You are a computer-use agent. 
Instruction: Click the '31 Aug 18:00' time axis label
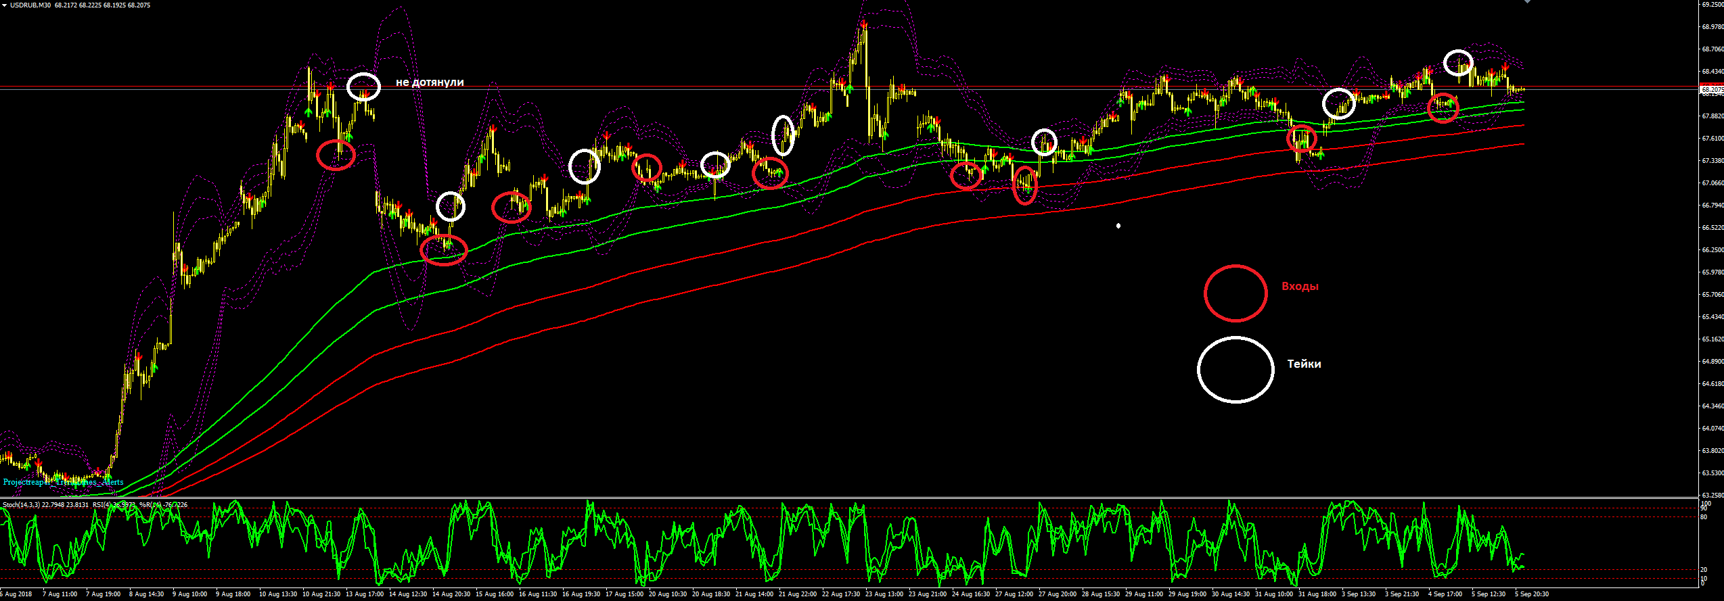click(1317, 594)
